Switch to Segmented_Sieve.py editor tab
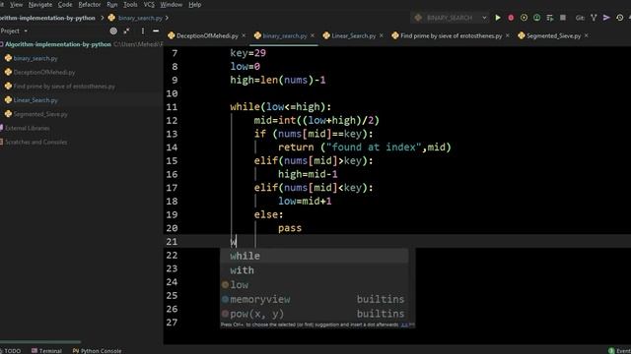The height and width of the screenshot is (354, 631). tap(553, 35)
